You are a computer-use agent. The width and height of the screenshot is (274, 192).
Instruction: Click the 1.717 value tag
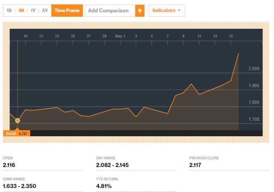point(23,134)
